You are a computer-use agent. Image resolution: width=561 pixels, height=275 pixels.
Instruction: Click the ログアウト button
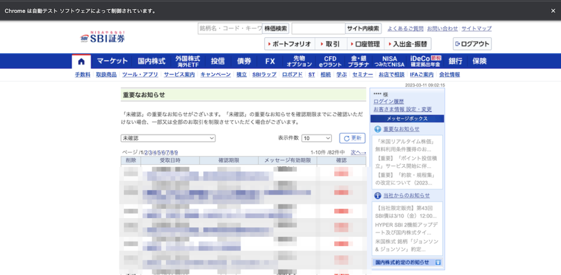click(472, 44)
